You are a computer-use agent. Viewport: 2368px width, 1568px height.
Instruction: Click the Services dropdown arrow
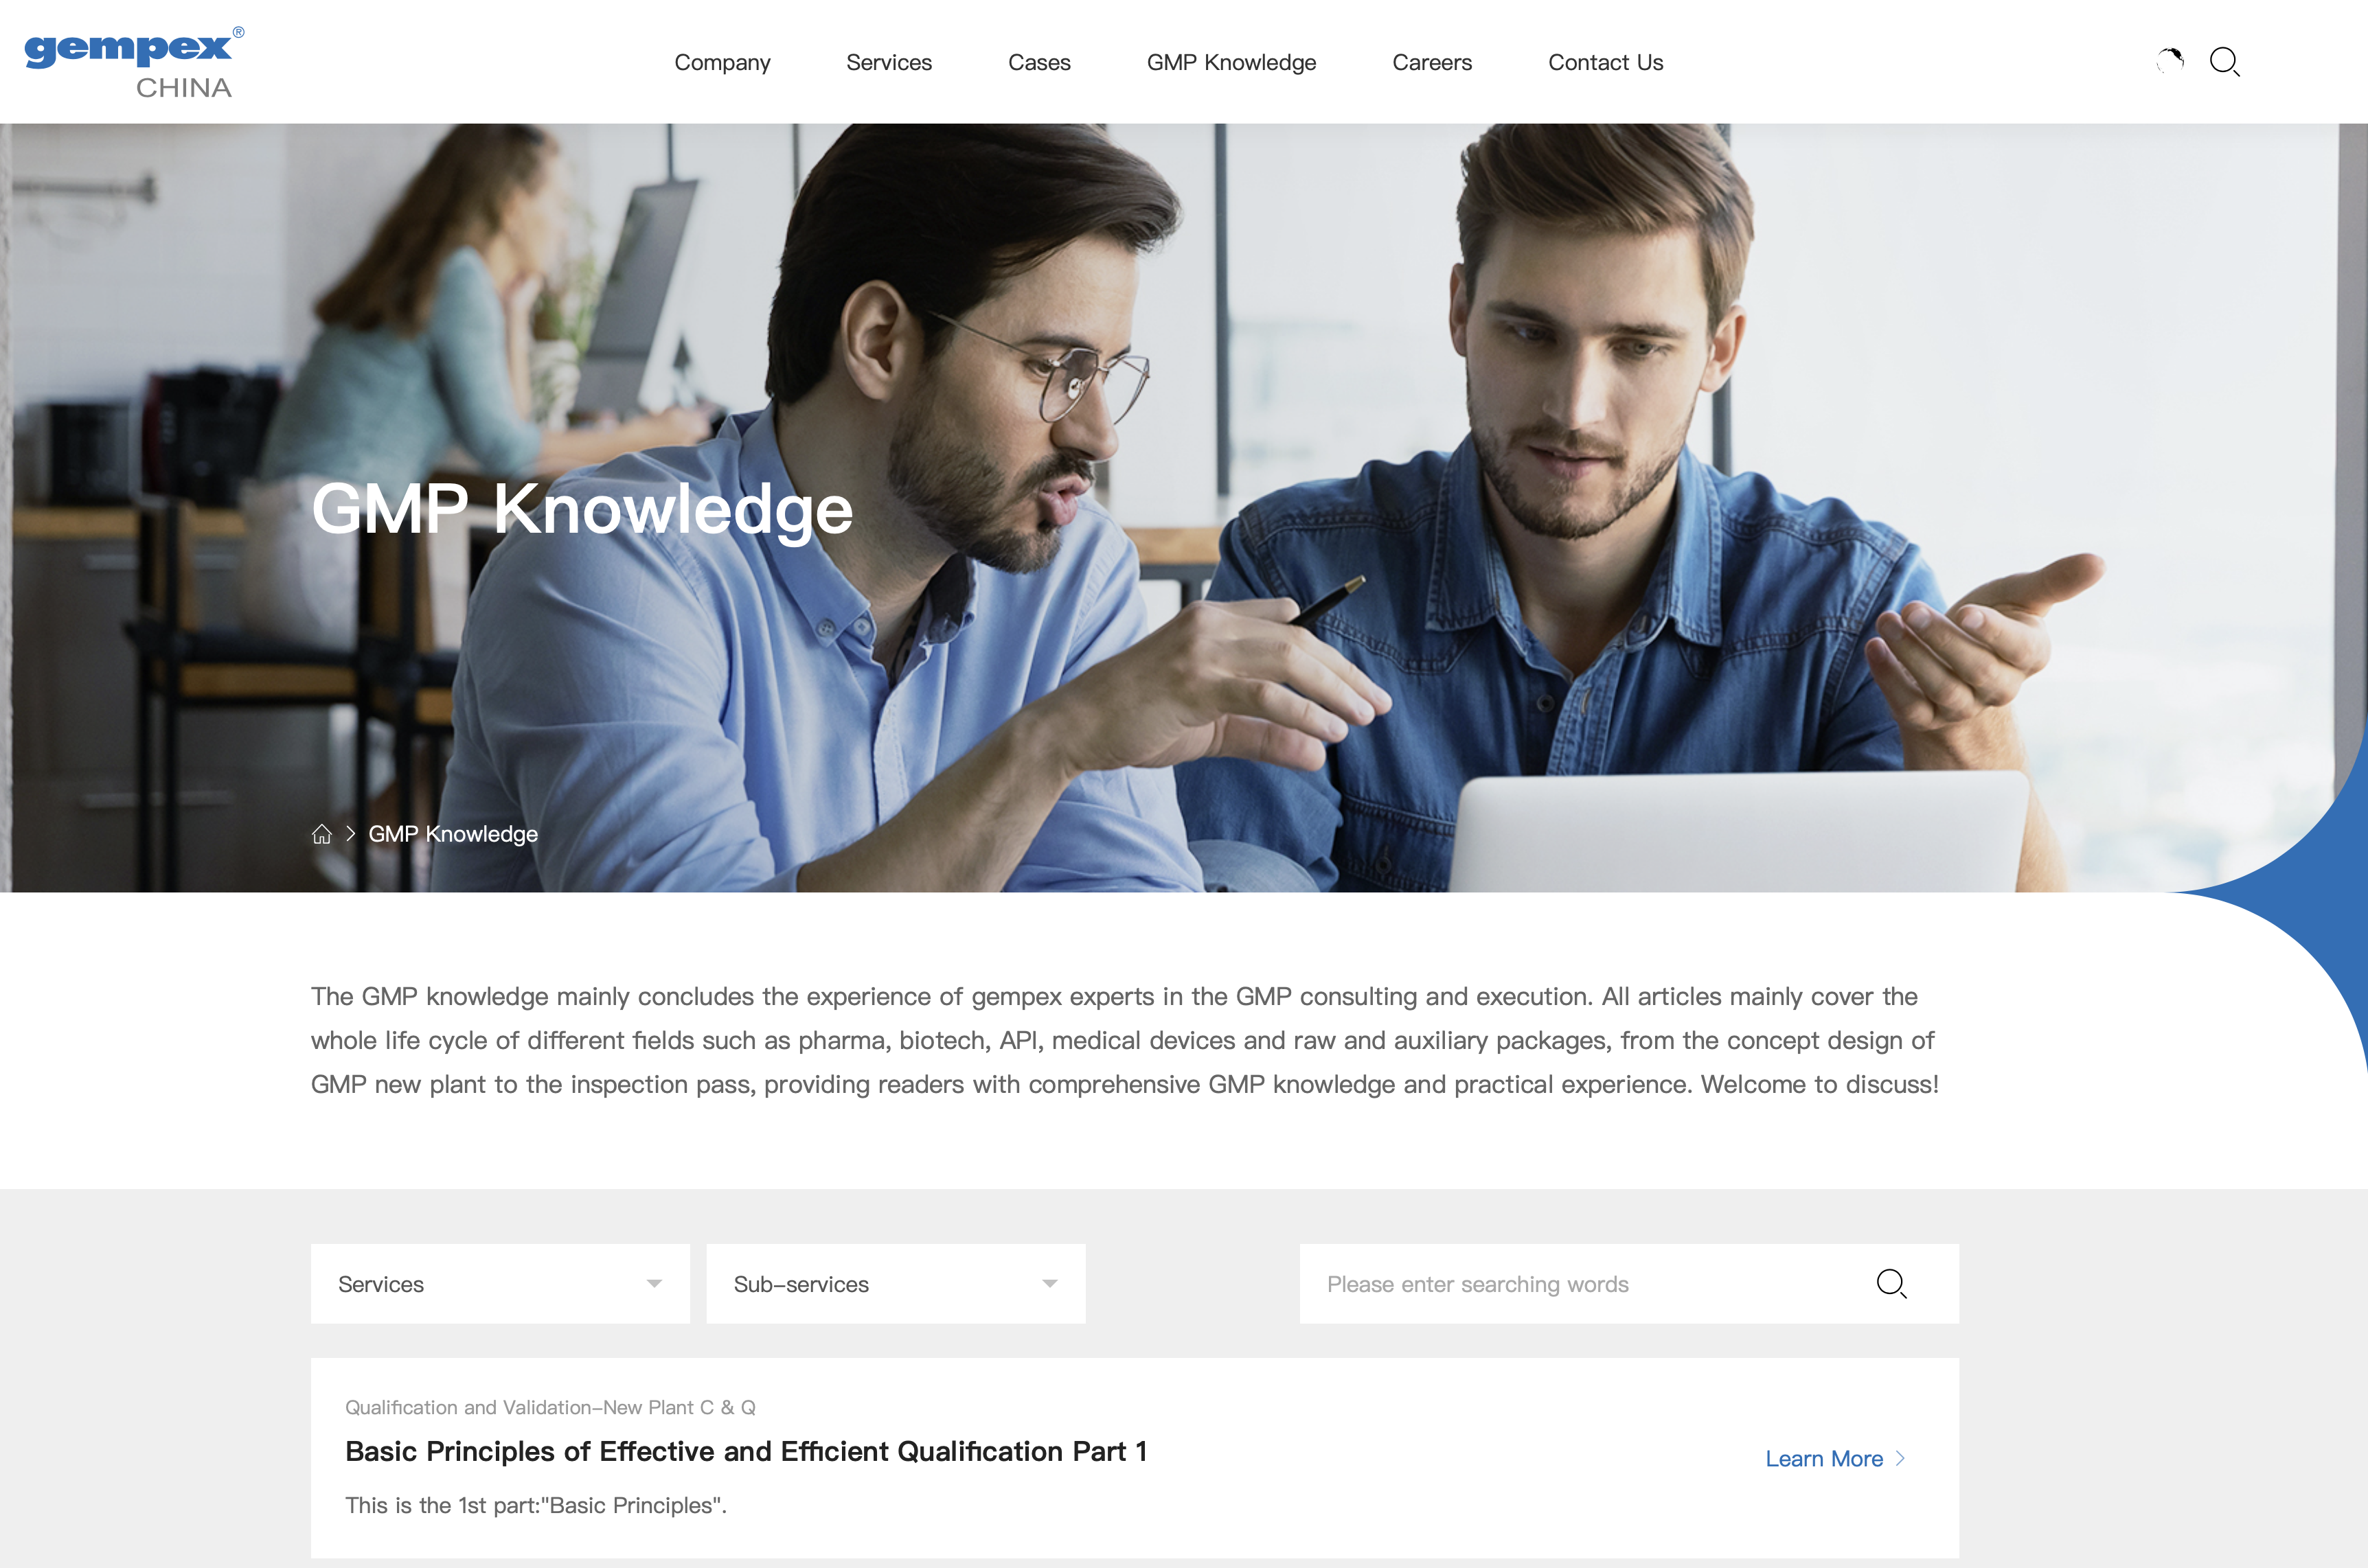653,1284
